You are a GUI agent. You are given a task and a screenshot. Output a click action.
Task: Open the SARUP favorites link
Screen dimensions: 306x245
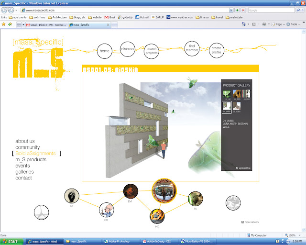158,17
